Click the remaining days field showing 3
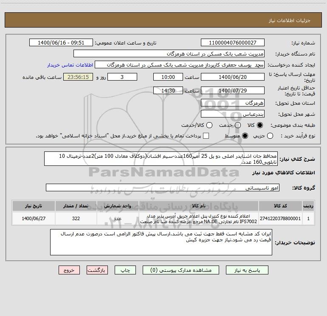327x316 pixels. click(122, 77)
